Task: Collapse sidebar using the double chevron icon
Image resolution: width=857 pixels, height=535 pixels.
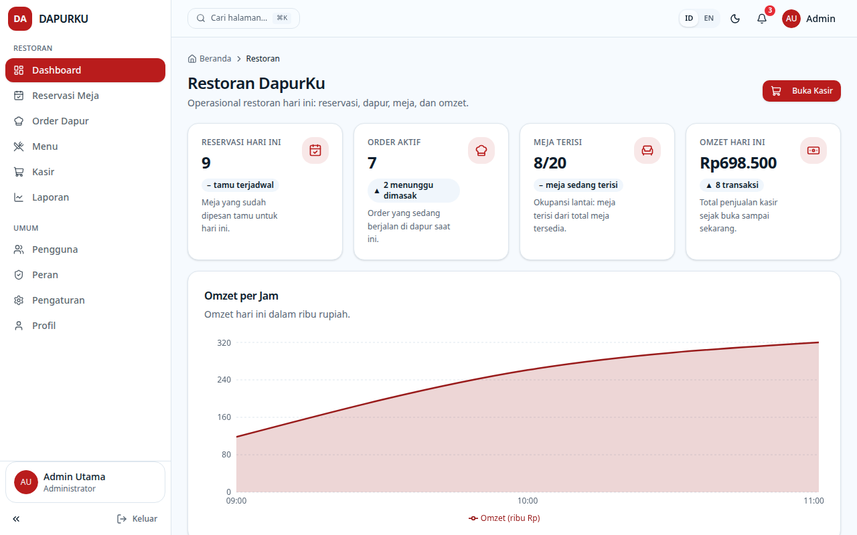Action: [x=16, y=519]
